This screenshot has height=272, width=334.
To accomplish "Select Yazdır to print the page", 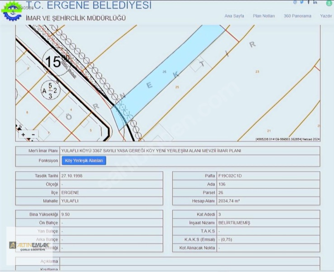I will point(326,16).
